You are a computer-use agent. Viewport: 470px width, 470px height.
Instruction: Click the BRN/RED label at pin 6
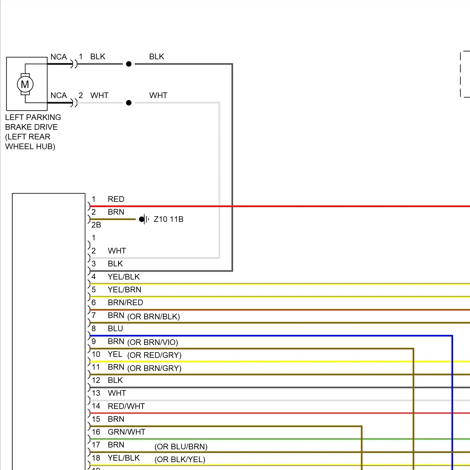point(125,303)
